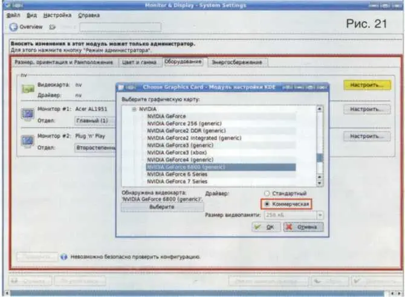
Task: Select NVIDIA GeForce4 (generic)
Action: (221, 159)
